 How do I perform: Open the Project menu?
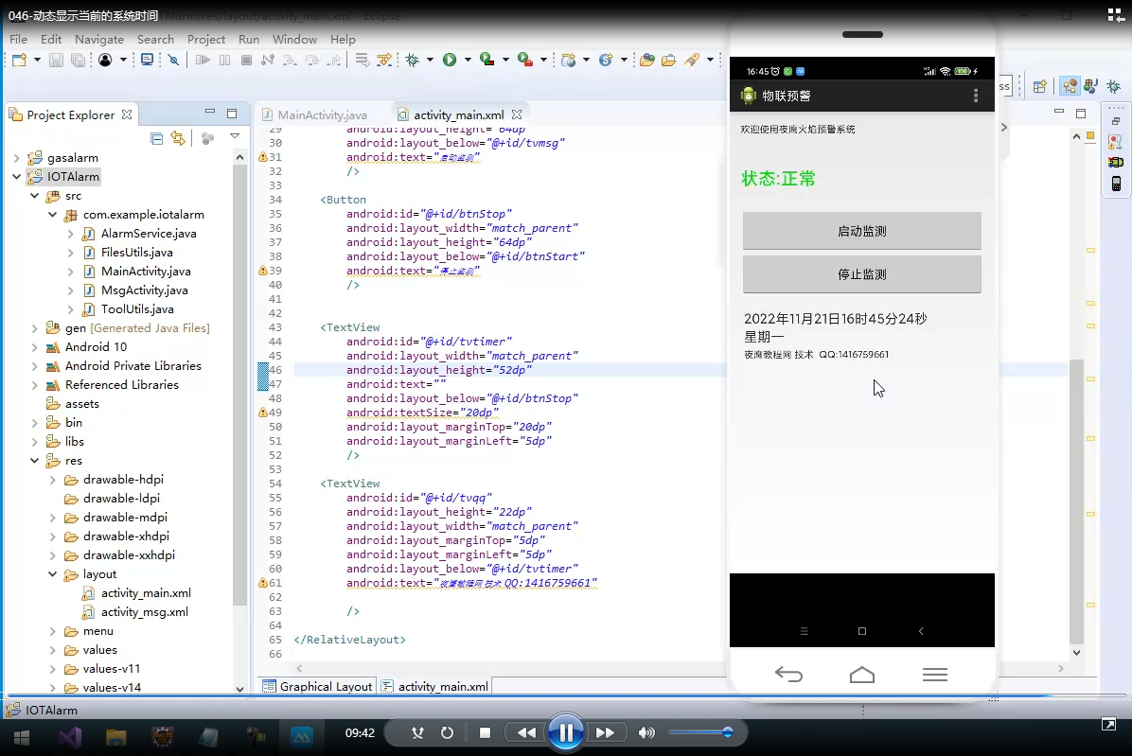coord(205,39)
